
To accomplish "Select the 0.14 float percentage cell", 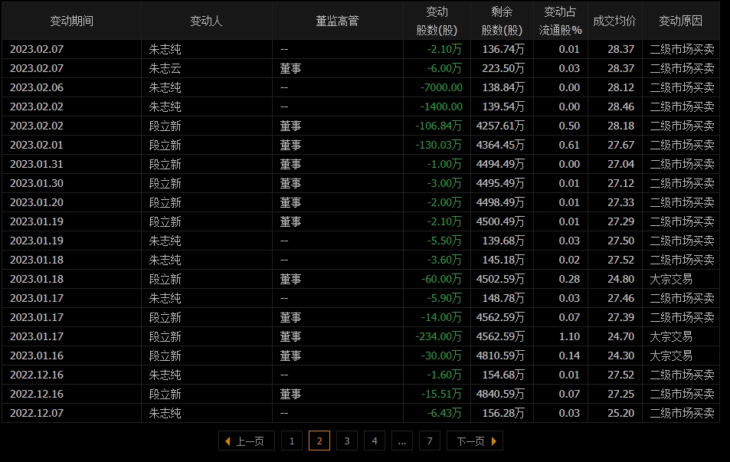I will tap(569, 356).
